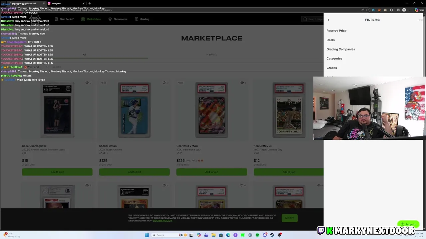Add Ken Griffey Jr. card to cart
426x239 pixels.
point(289,172)
